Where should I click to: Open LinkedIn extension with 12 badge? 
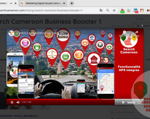(136, 11)
